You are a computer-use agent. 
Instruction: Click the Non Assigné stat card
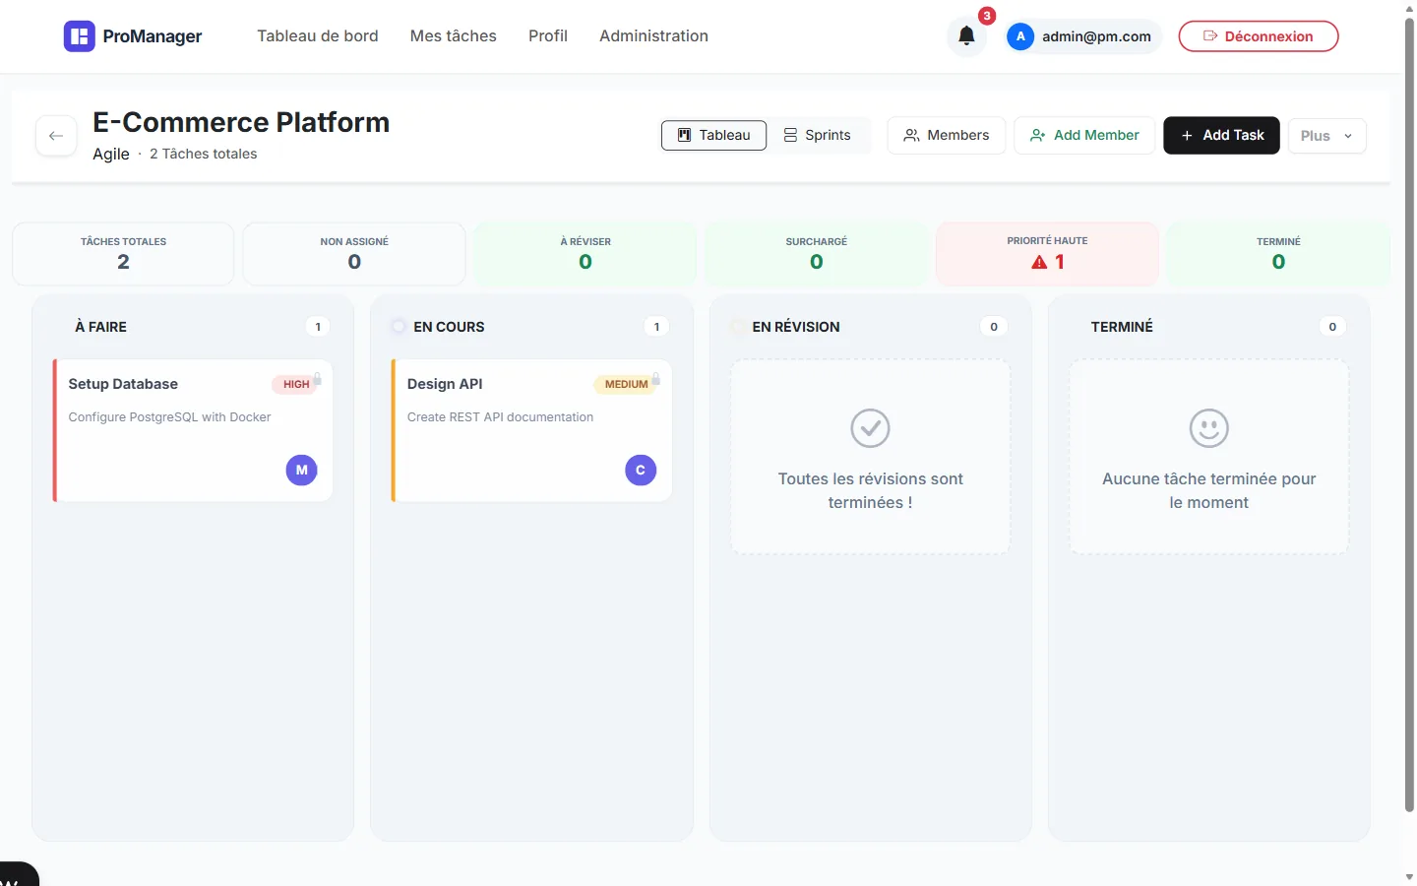click(x=354, y=254)
